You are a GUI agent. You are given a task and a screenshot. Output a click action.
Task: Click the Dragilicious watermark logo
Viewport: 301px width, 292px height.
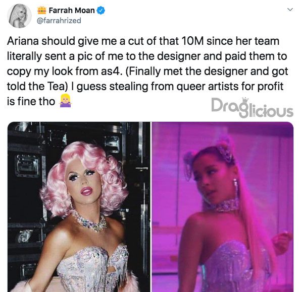coord(252,107)
